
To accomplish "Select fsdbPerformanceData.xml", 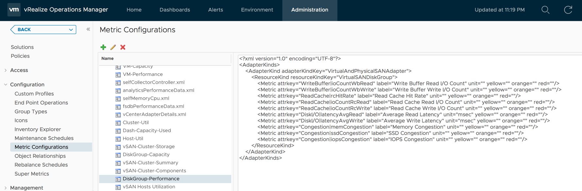I will [x=153, y=106].
